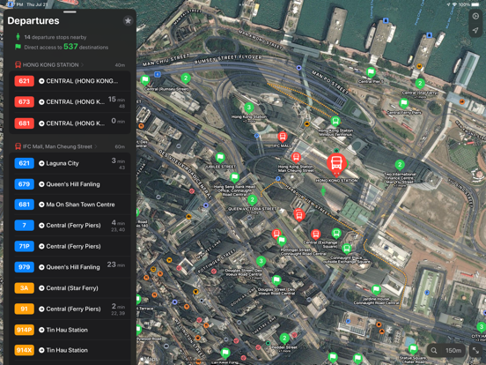Expand IFC Mall, Man Cheung Street stop

[x=56, y=146]
